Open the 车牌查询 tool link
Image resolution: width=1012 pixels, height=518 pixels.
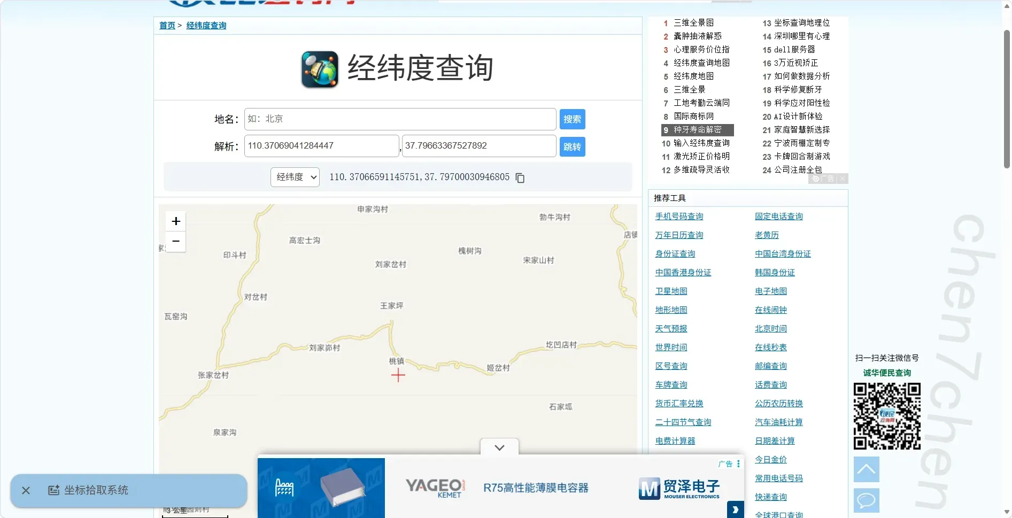click(x=671, y=385)
